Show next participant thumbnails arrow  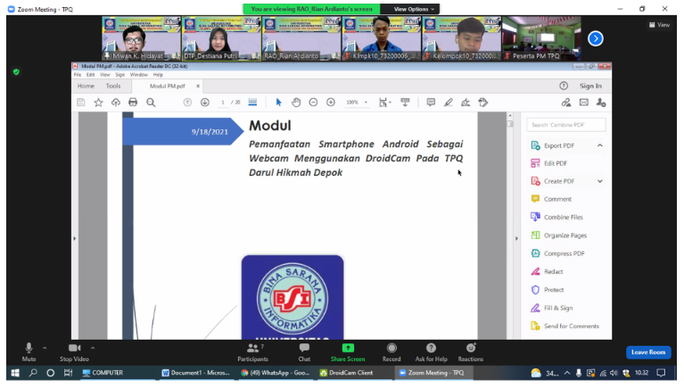click(596, 38)
